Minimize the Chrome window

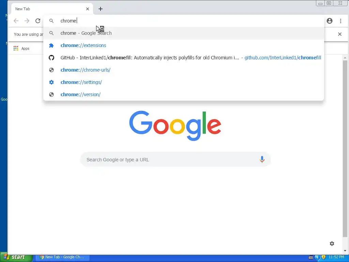pos(320,3)
